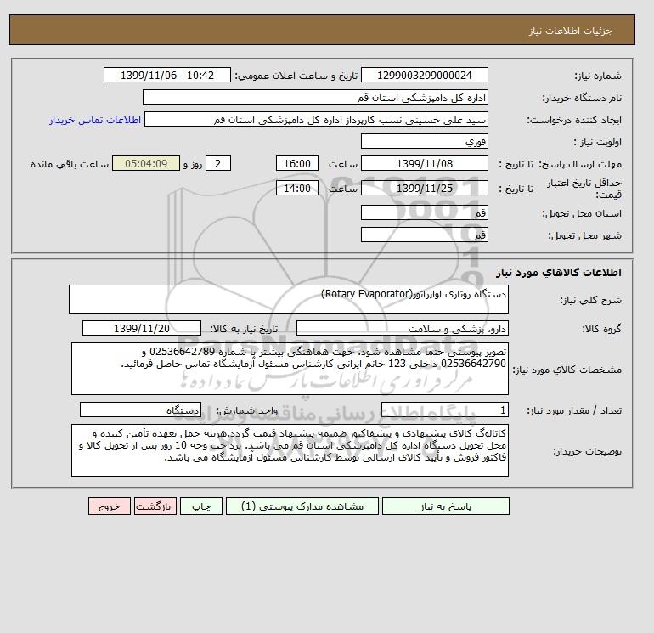
Task: Click the شهر محل تحویل label
Action: 584,235
